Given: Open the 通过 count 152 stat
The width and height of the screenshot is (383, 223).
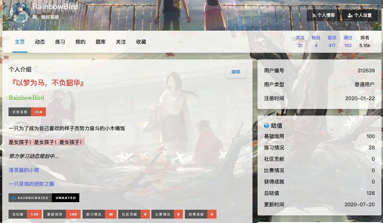Looking at the screenshot, I should point(348,42).
